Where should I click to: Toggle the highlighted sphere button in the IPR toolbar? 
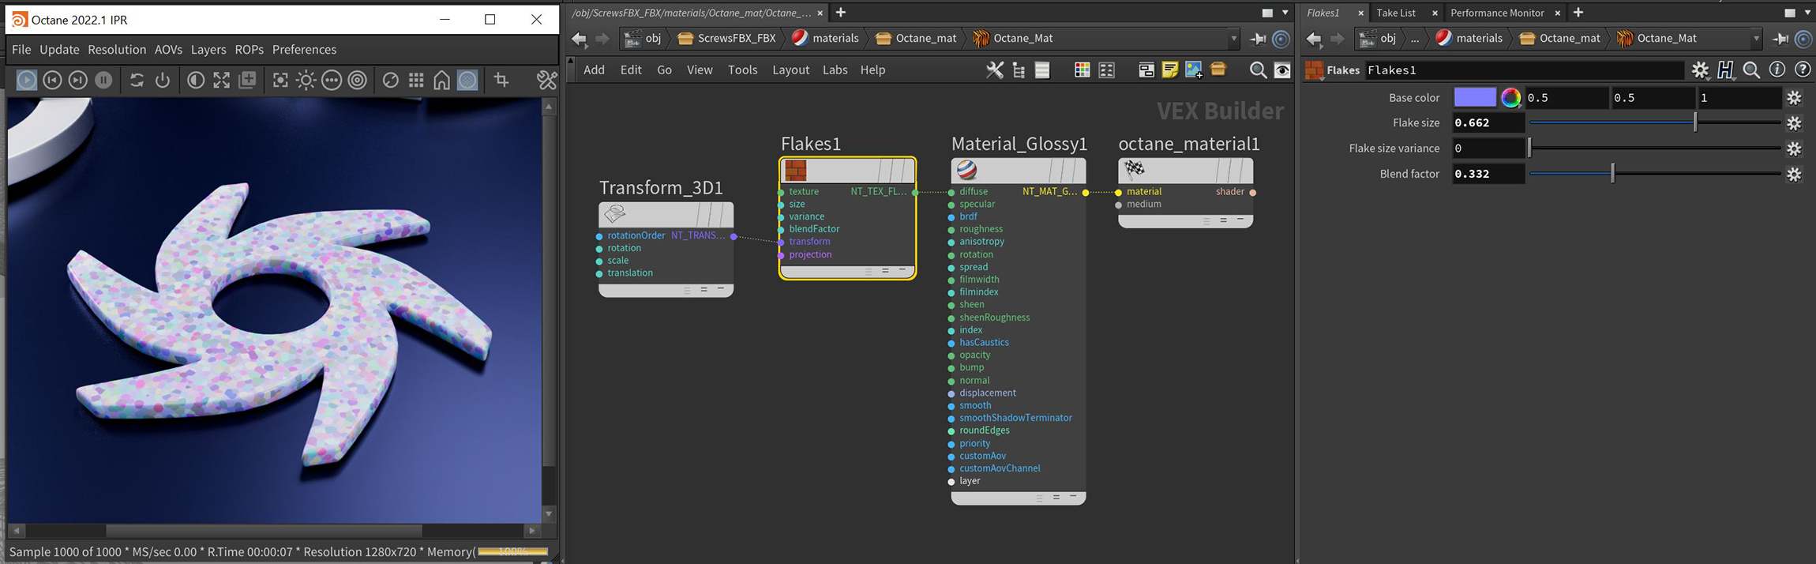click(467, 80)
